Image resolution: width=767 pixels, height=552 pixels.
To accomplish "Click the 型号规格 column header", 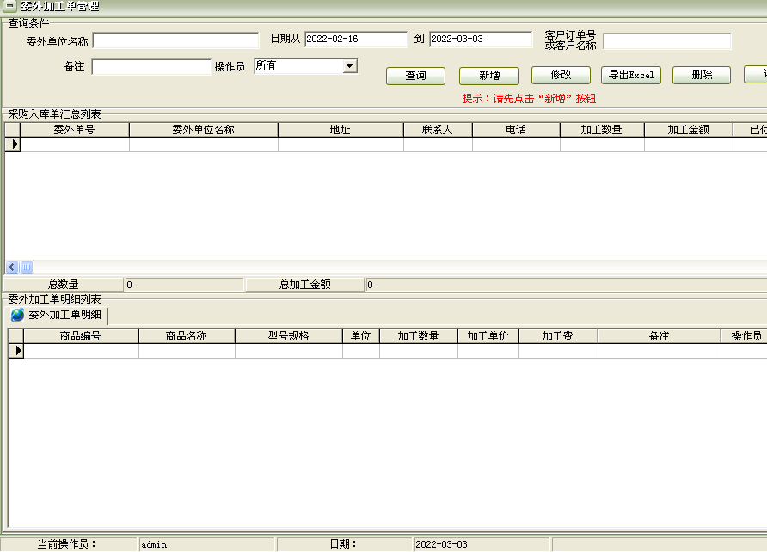I will [289, 336].
